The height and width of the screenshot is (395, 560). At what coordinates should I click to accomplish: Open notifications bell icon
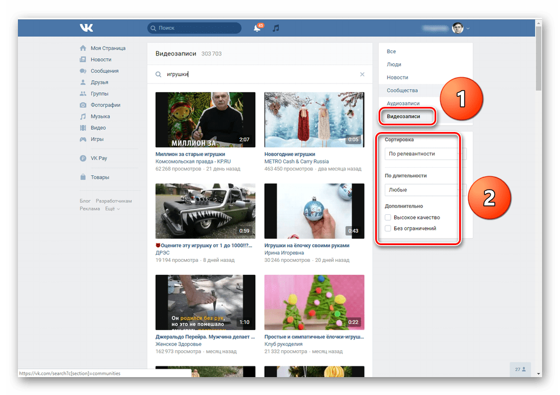(257, 28)
